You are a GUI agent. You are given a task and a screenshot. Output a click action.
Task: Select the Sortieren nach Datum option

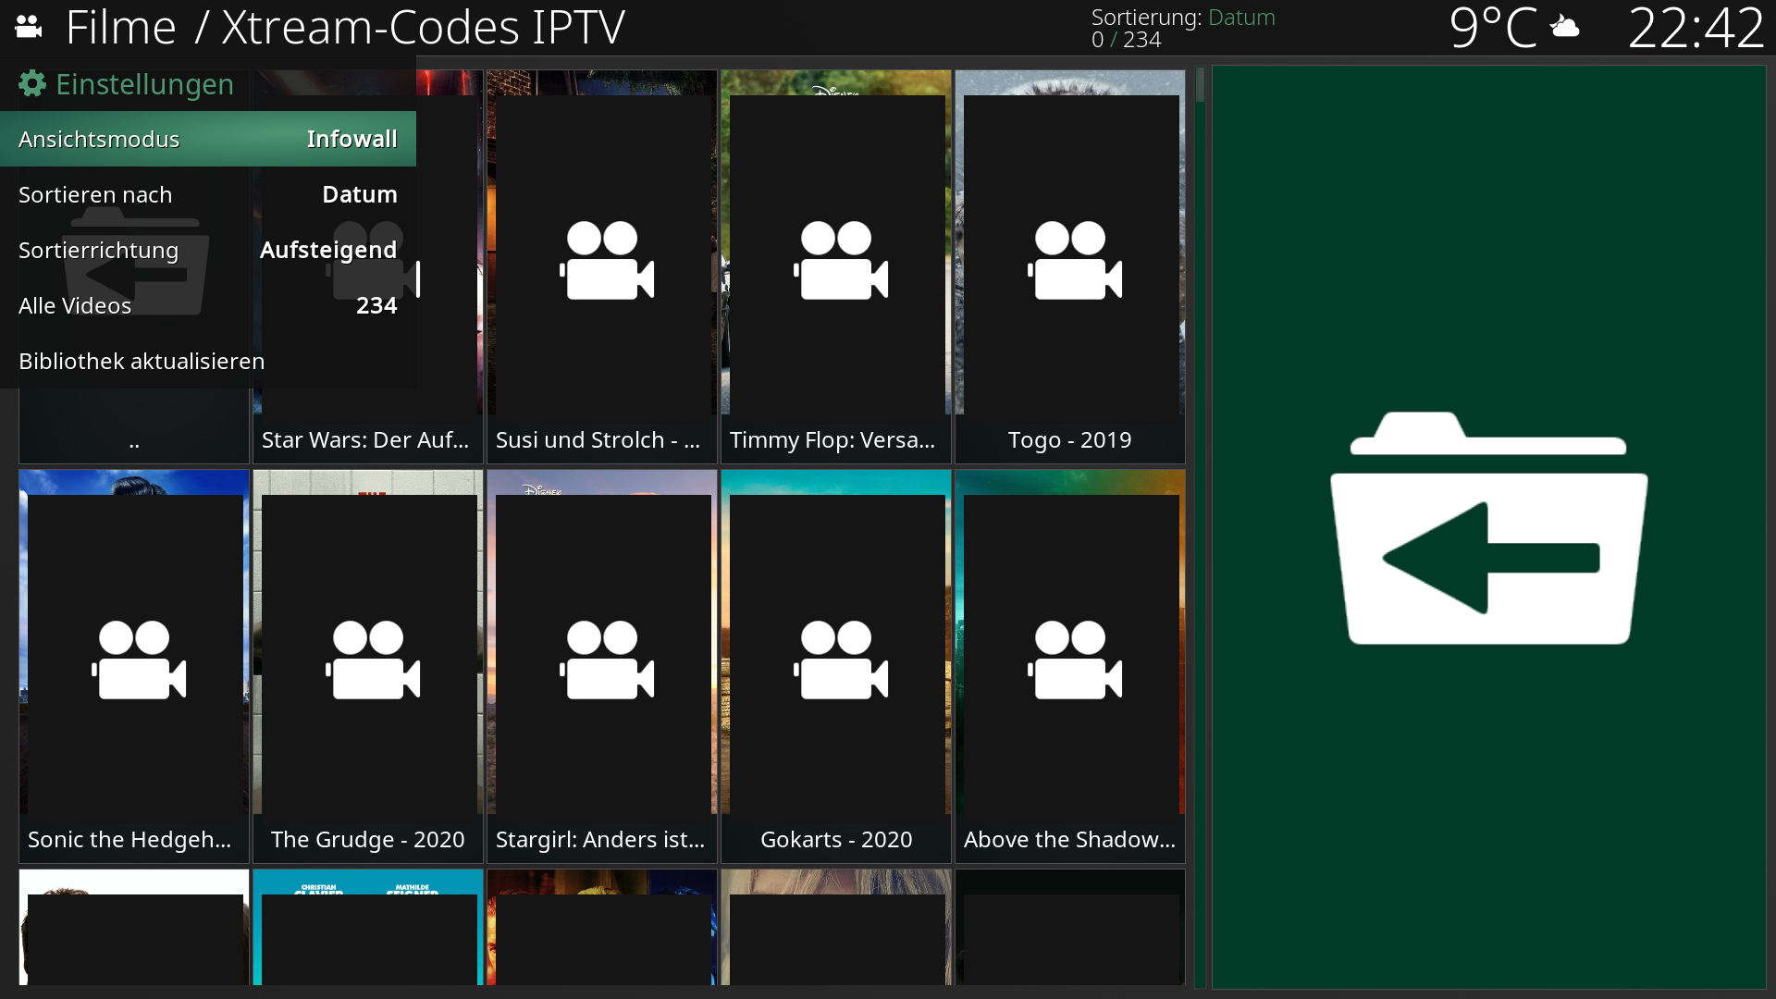(x=208, y=194)
